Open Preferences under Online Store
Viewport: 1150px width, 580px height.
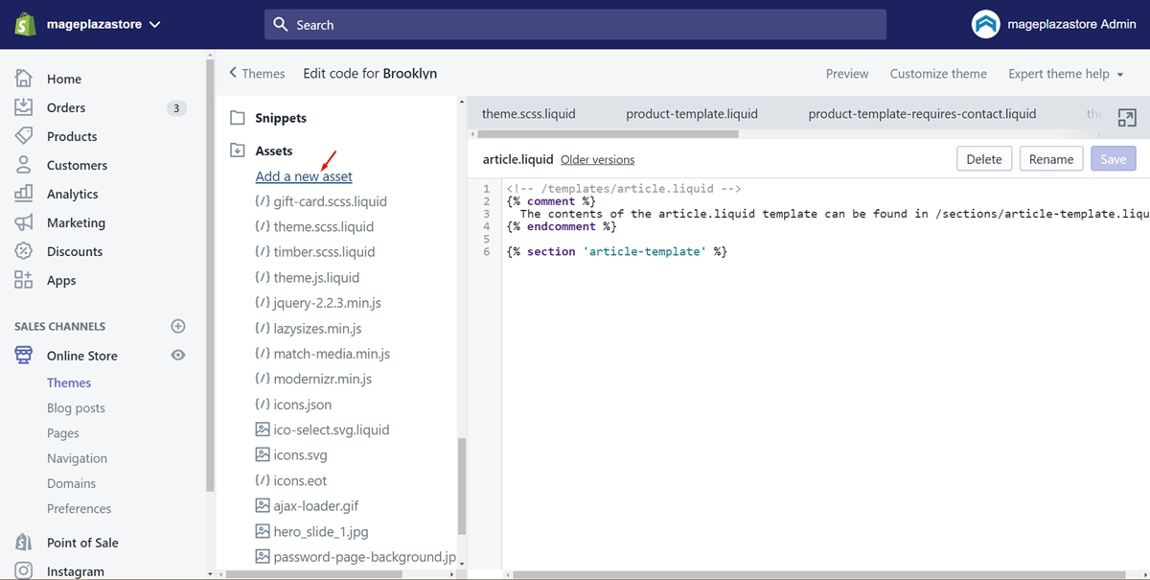point(79,508)
